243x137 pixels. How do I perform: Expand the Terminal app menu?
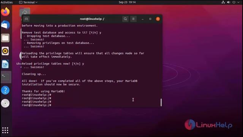28,2
